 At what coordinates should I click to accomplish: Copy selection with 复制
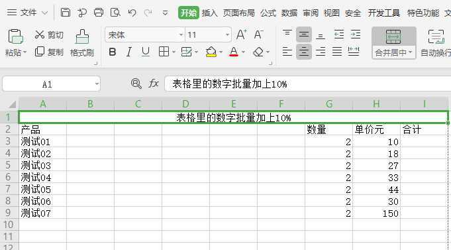48,52
